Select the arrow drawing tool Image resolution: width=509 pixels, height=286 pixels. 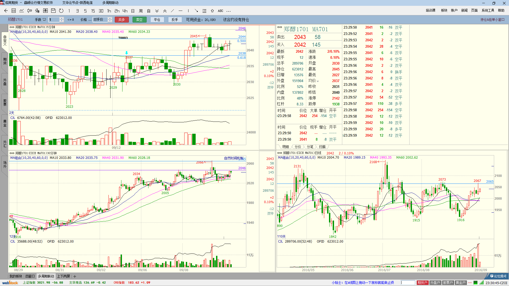tap(196, 11)
